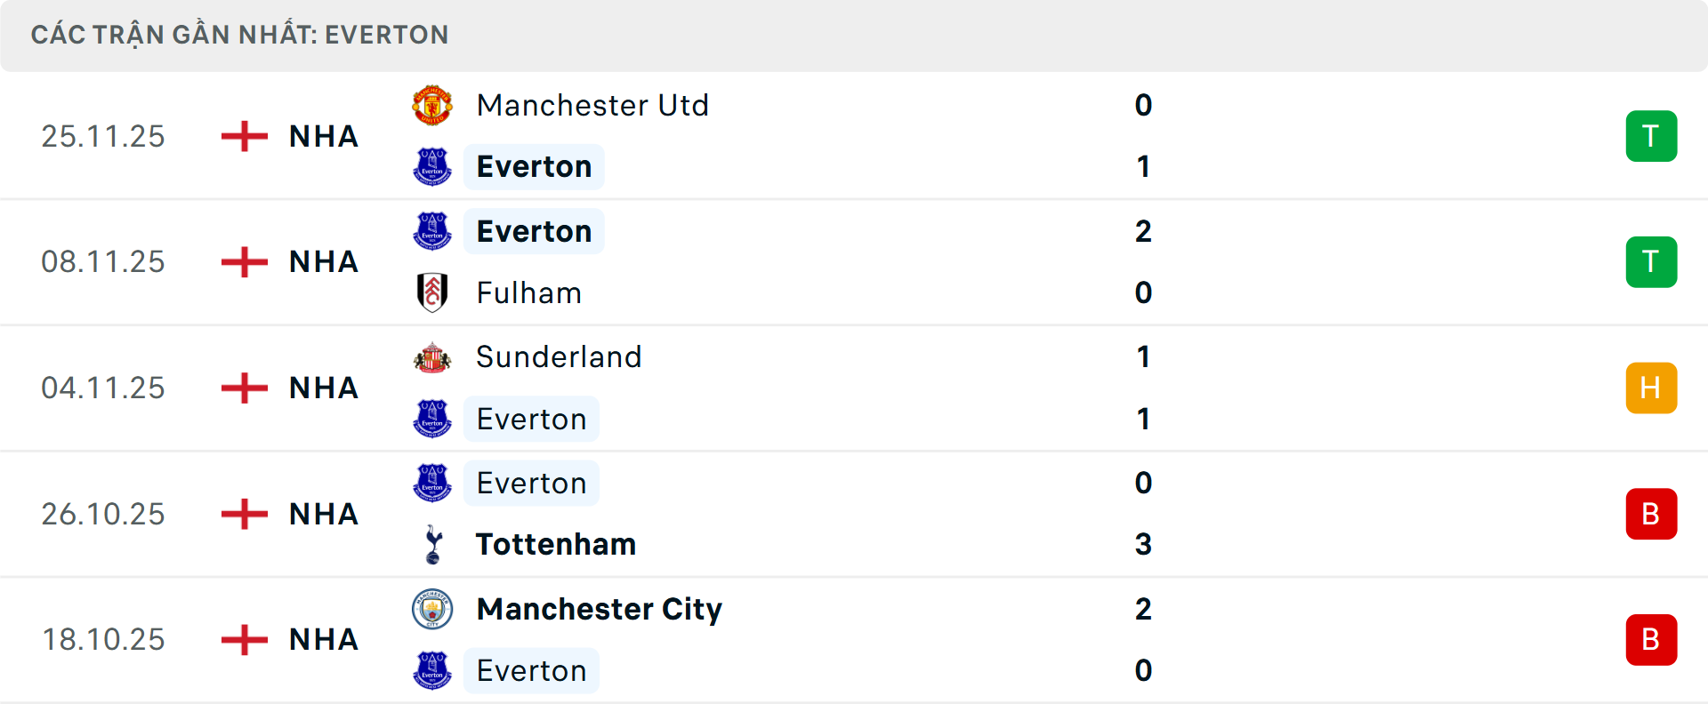Click the England flag beside 18.10.25
Screen dimensions: 1708x704
coord(243,639)
